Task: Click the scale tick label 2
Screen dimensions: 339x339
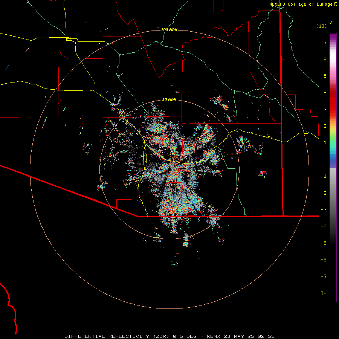Action: point(325,126)
